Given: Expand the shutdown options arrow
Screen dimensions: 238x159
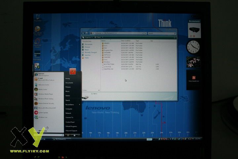Looking at the screenshot, I should coord(79,135).
